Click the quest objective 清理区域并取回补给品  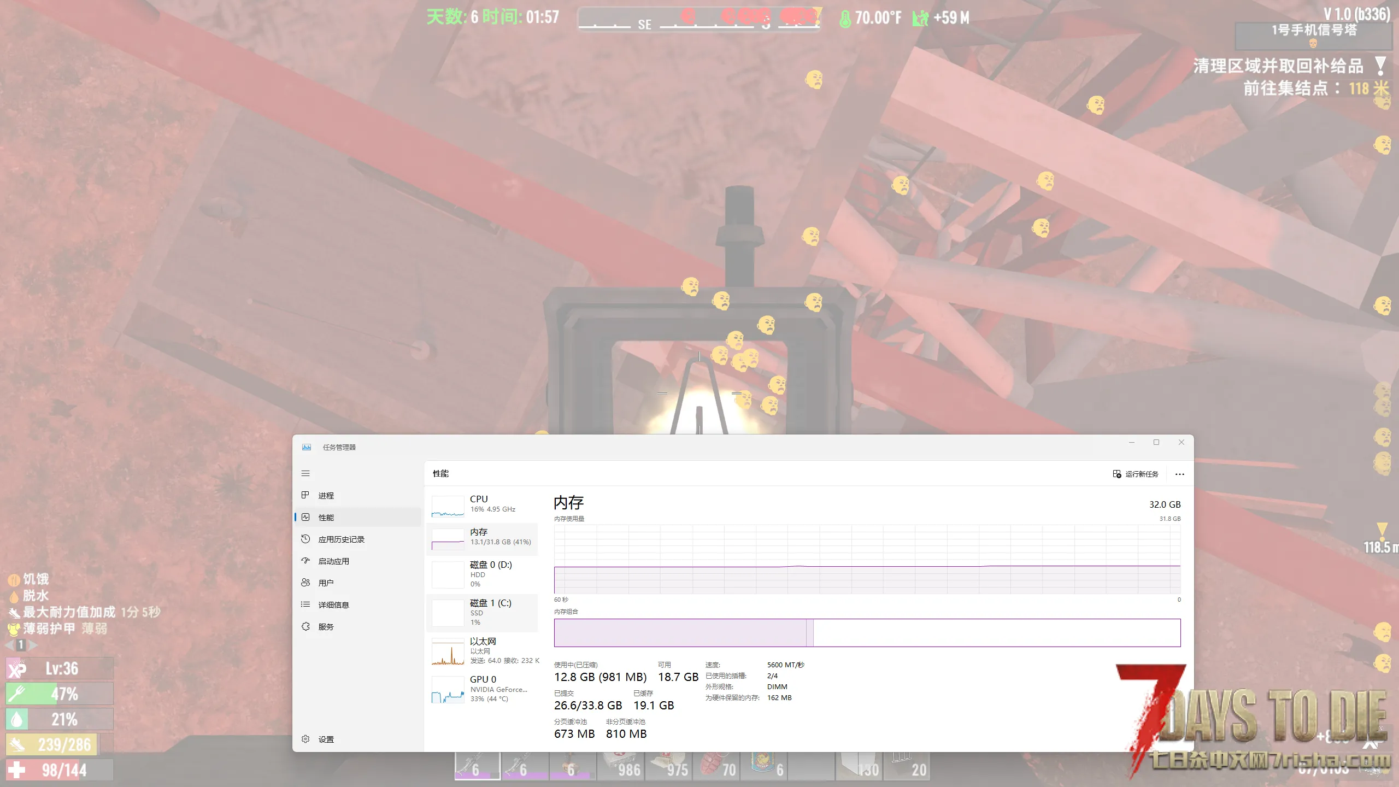coord(1278,66)
